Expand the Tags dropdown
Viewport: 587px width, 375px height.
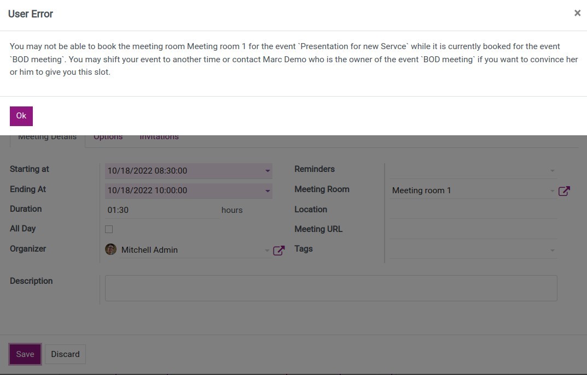click(552, 250)
